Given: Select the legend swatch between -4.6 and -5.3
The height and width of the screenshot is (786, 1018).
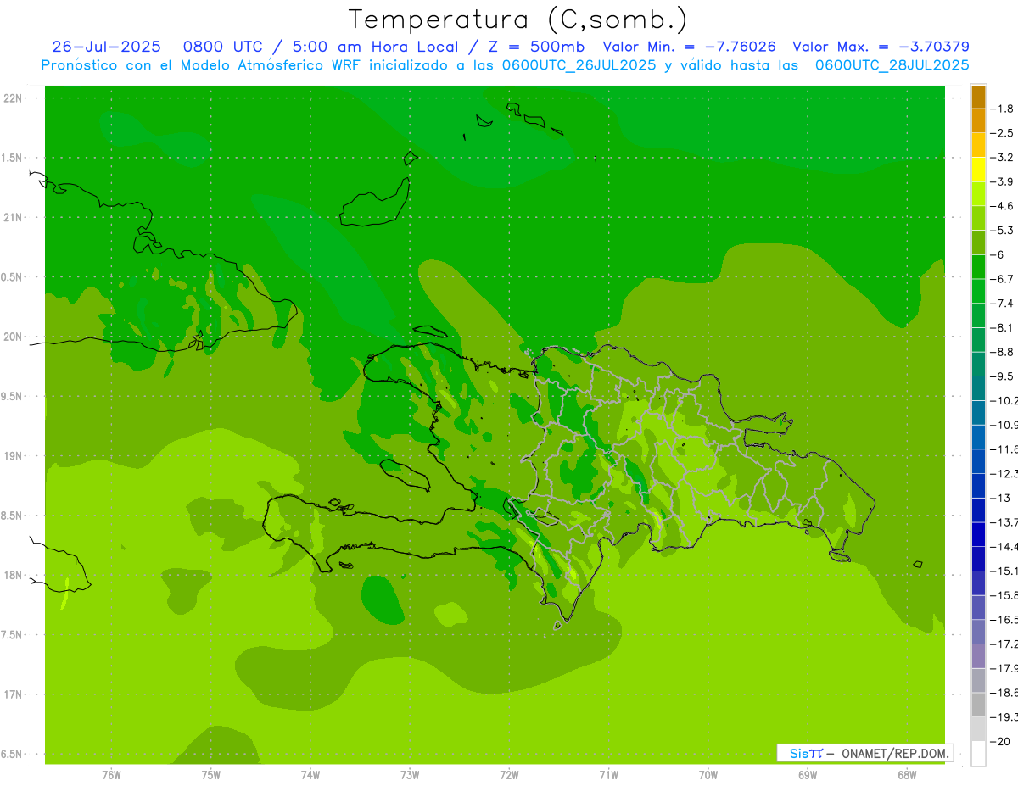Looking at the screenshot, I should (978, 218).
